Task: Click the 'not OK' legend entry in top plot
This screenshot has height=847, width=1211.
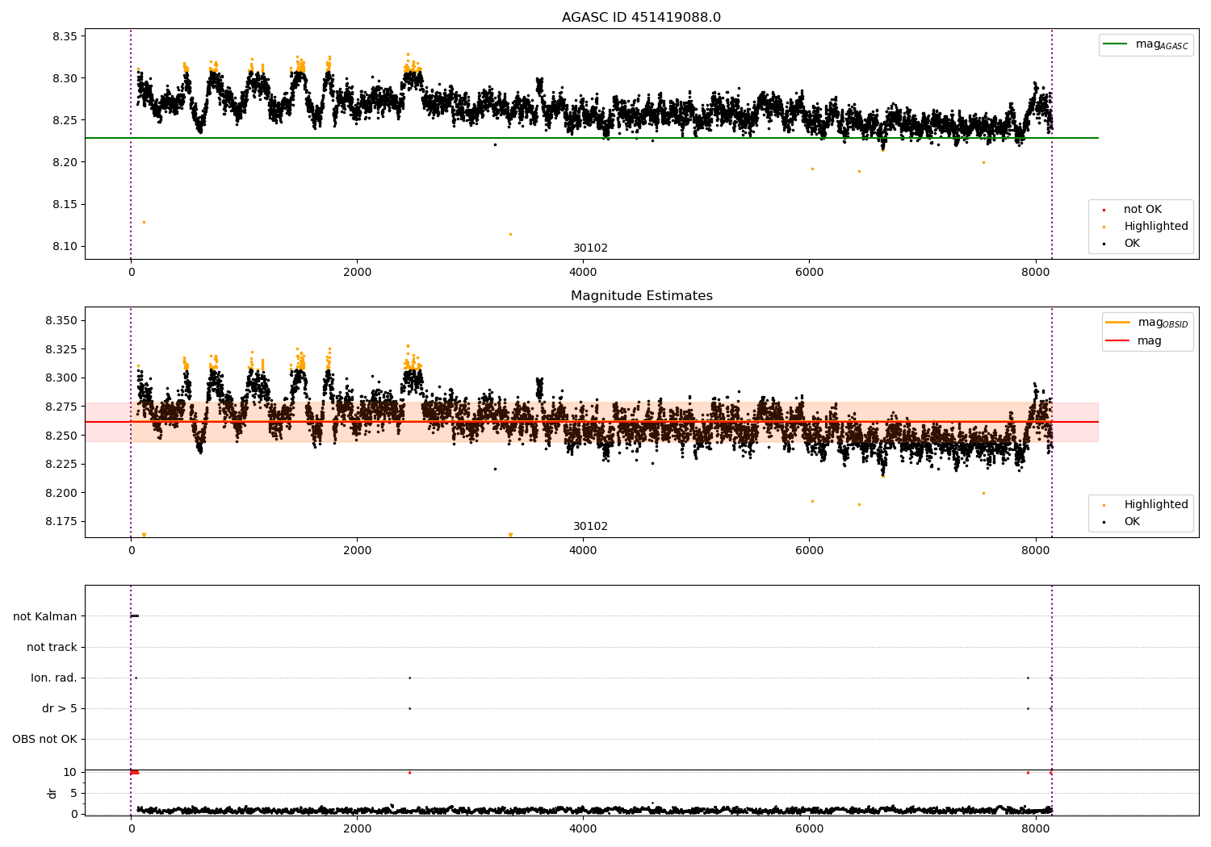Action: coord(1142,210)
